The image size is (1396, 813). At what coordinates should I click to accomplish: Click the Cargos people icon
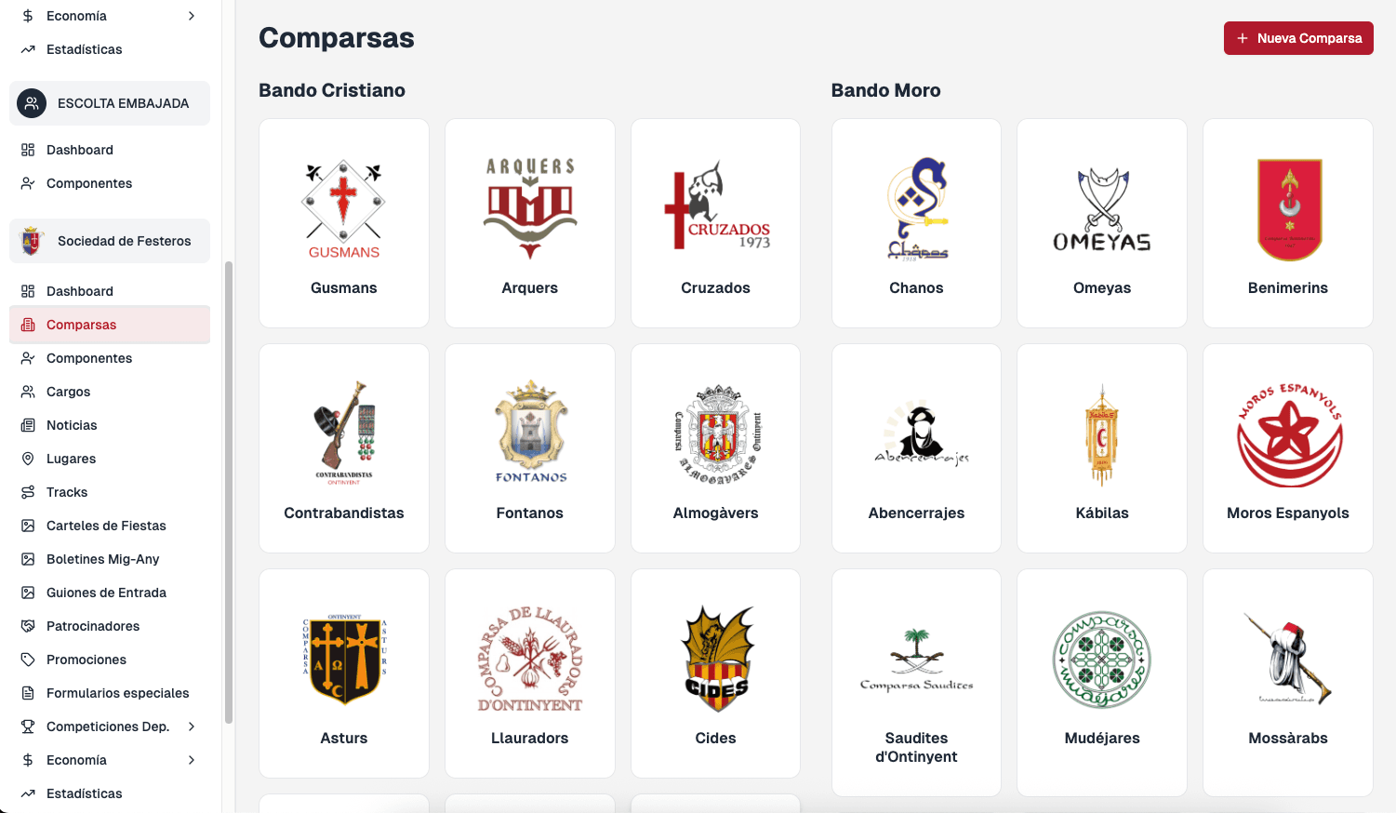tap(28, 392)
